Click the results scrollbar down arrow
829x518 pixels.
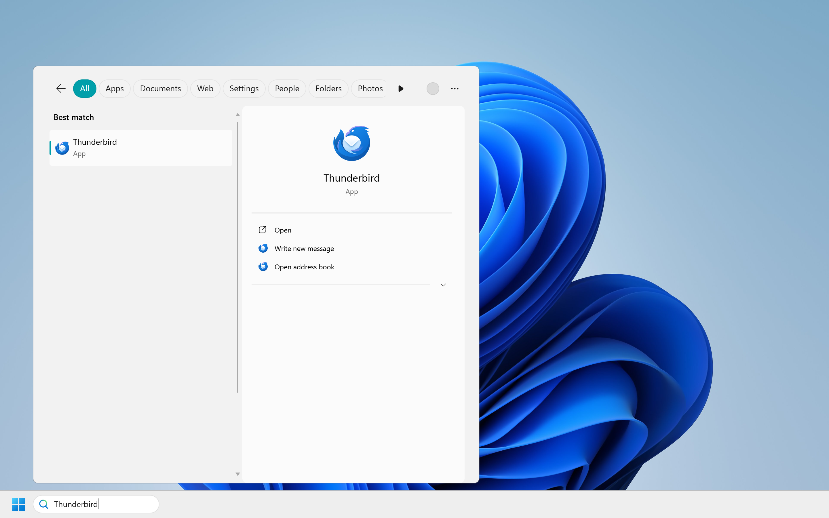(x=237, y=474)
